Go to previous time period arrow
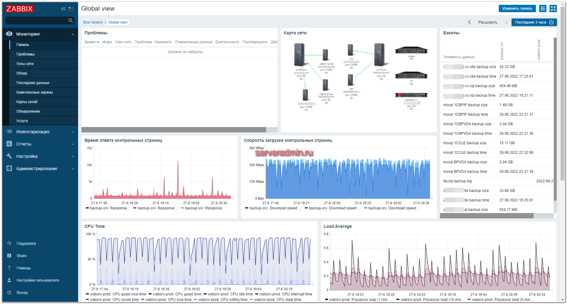 (x=469, y=22)
